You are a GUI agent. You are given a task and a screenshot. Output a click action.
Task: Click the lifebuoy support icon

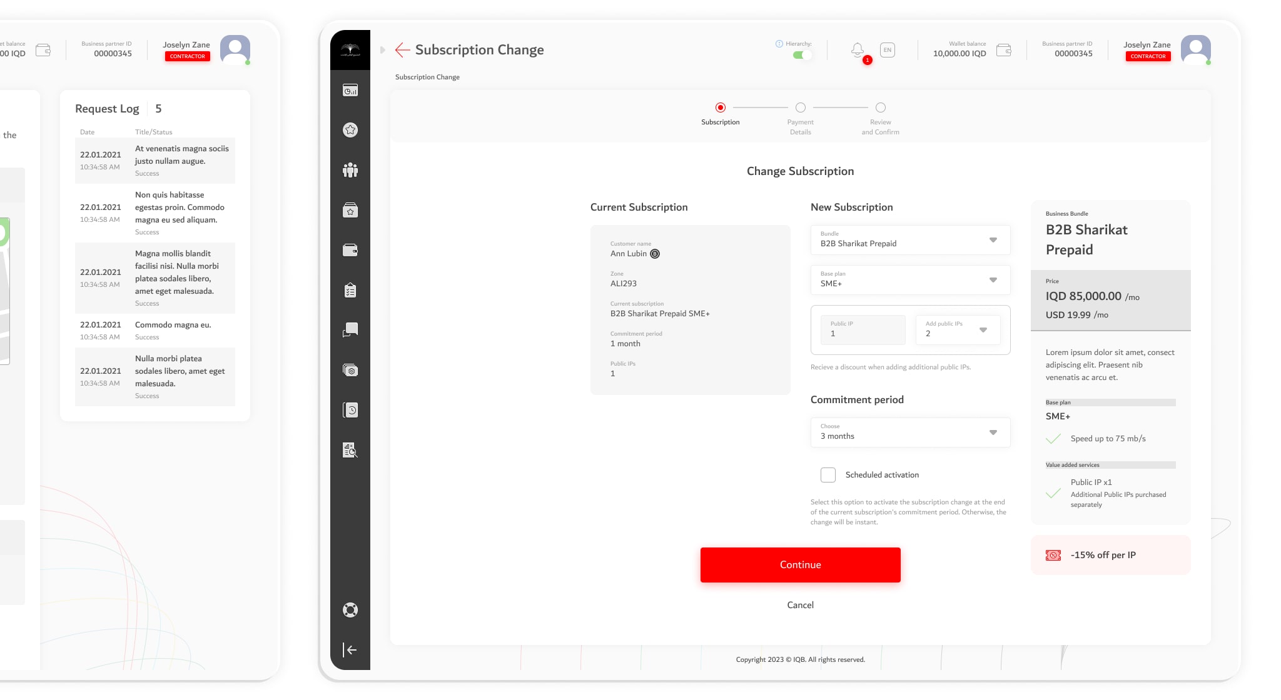tap(350, 610)
